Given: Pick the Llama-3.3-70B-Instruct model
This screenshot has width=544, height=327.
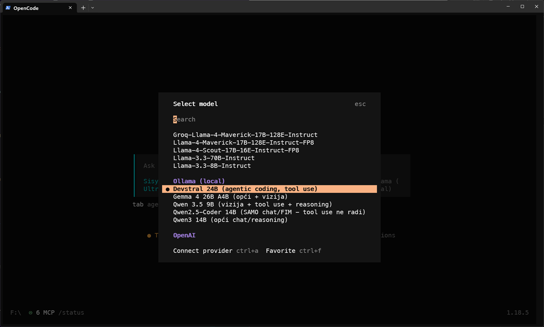Looking at the screenshot, I should pos(214,158).
